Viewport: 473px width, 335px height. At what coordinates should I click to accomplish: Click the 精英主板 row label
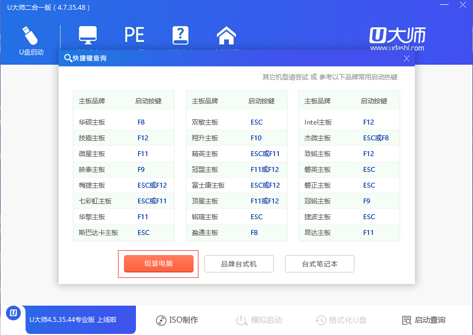[x=205, y=153]
